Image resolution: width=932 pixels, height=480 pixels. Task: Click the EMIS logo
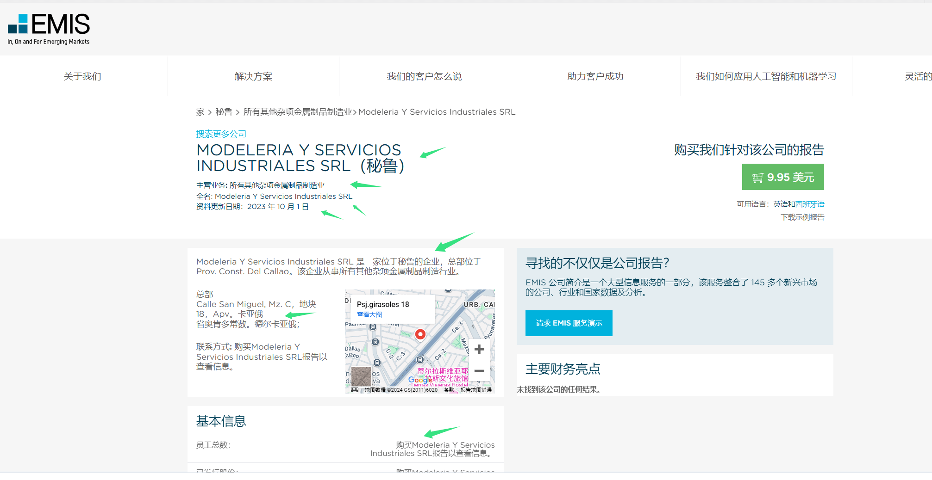pos(49,29)
